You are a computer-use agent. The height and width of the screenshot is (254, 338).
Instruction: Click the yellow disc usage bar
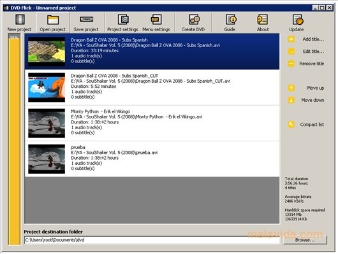pyautogui.click(x=15, y=140)
